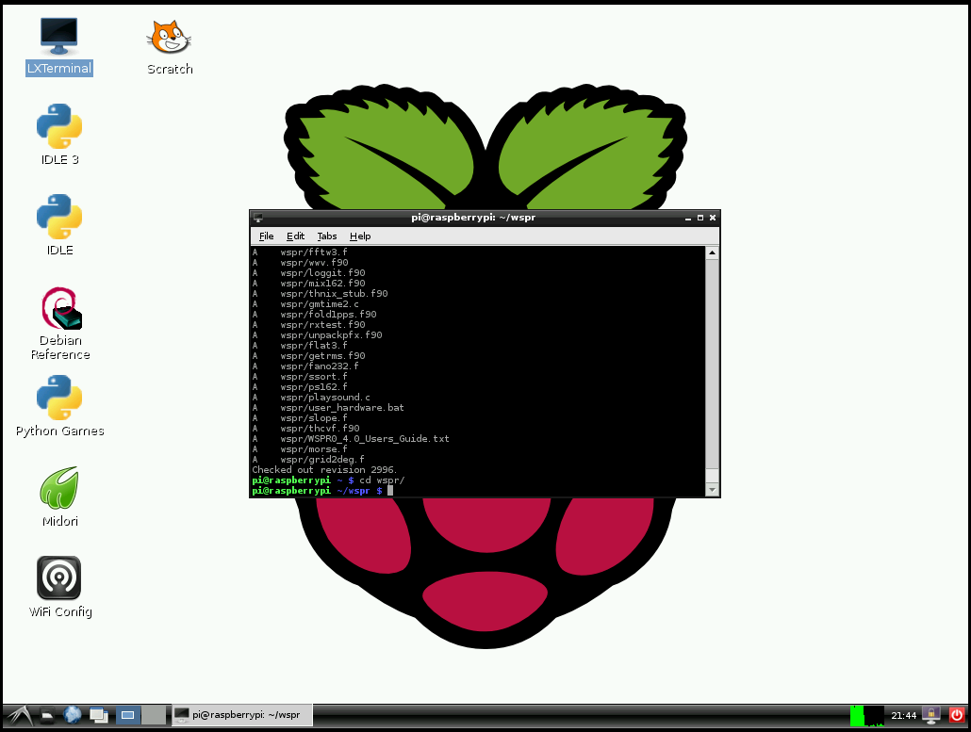Click the iconify all windows taskbar icon
The height and width of the screenshot is (732, 971).
[x=98, y=715]
